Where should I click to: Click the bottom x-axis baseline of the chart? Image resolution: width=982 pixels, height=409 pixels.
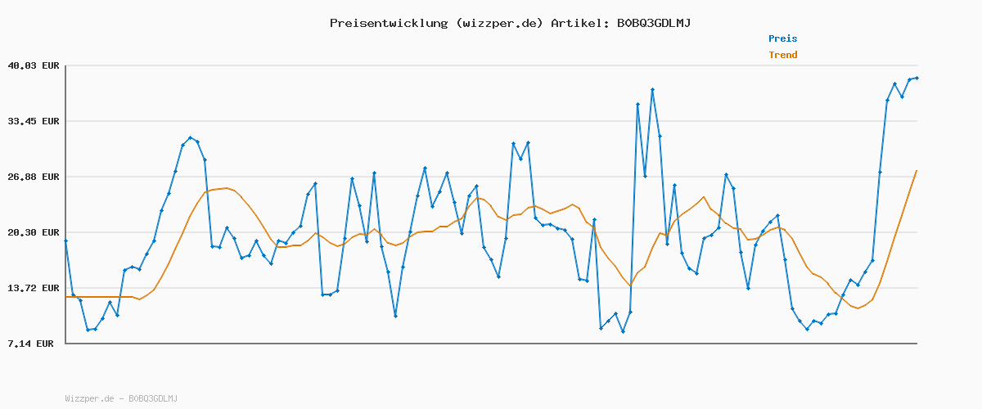tap(491, 344)
